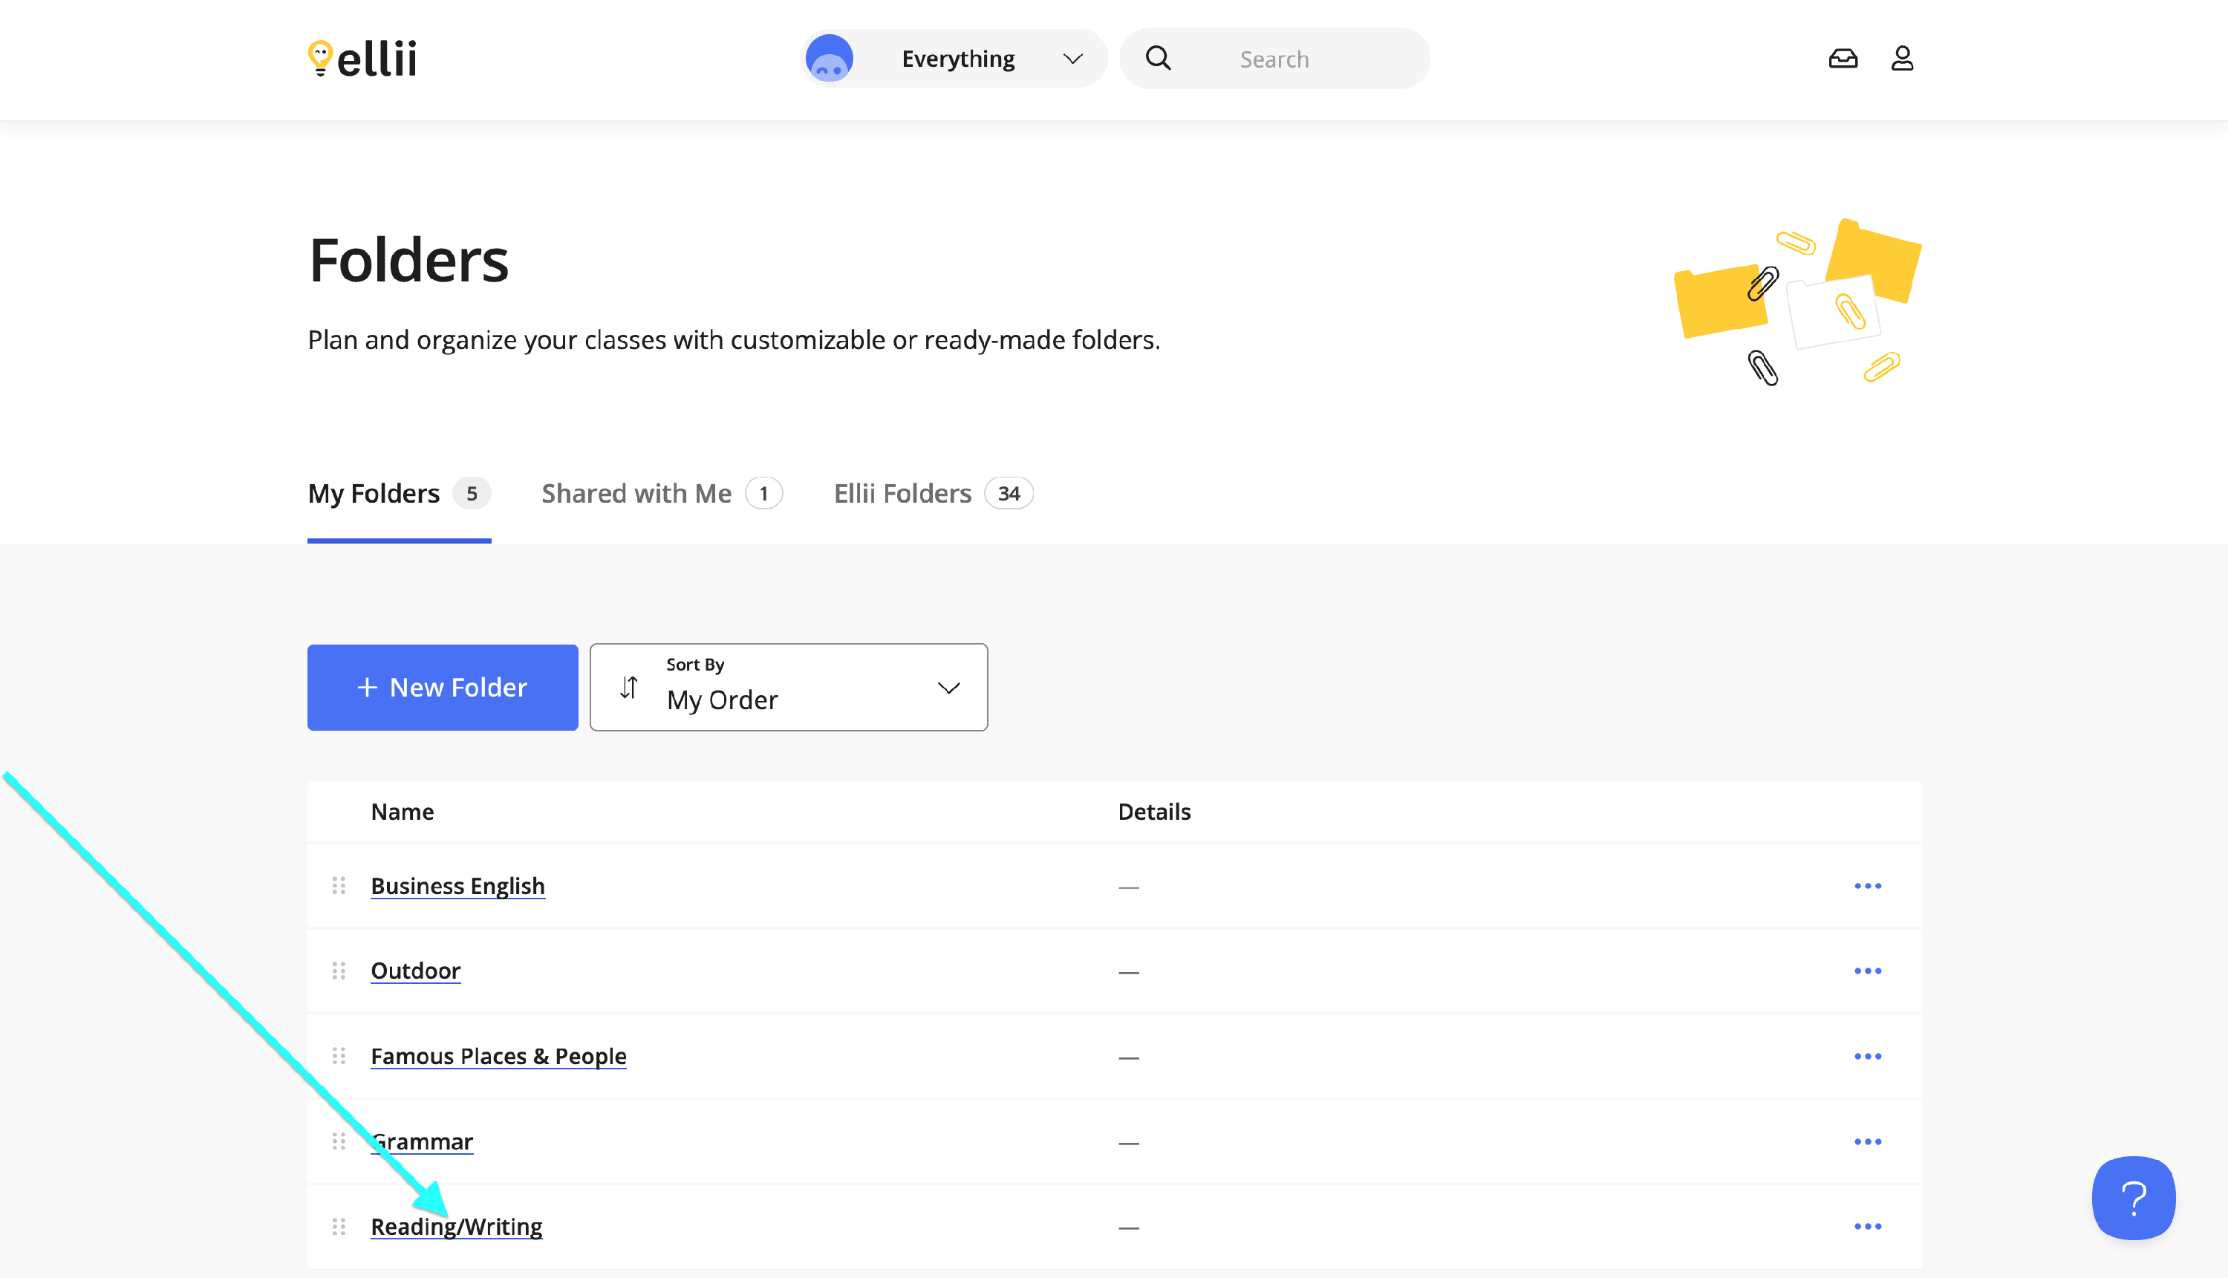Viewport: 2228px width, 1278px height.
Task: Click the New Folder button
Action: 443,688
